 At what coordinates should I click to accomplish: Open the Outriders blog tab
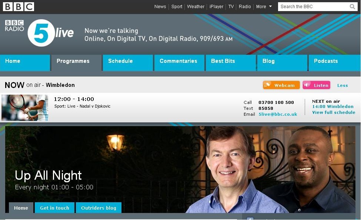pyautogui.click(x=98, y=208)
